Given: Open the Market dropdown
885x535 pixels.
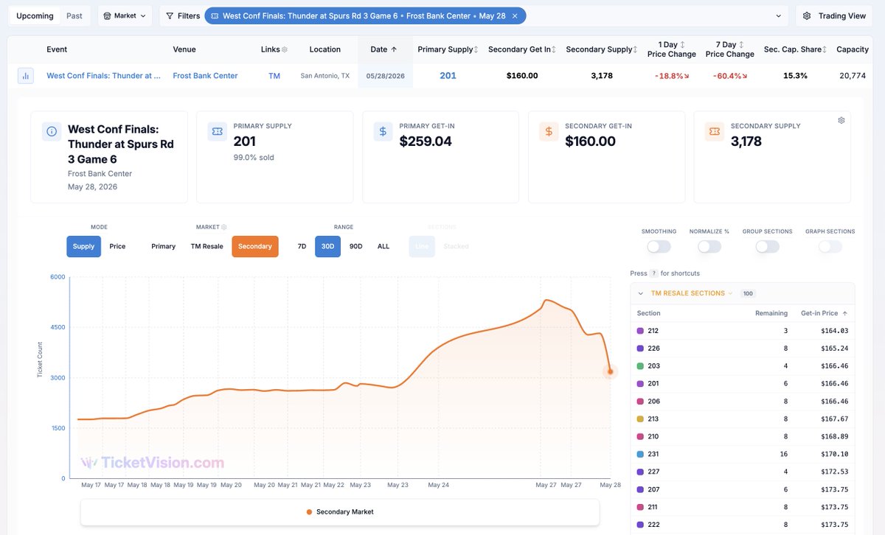Looking at the screenshot, I should (x=125, y=15).
